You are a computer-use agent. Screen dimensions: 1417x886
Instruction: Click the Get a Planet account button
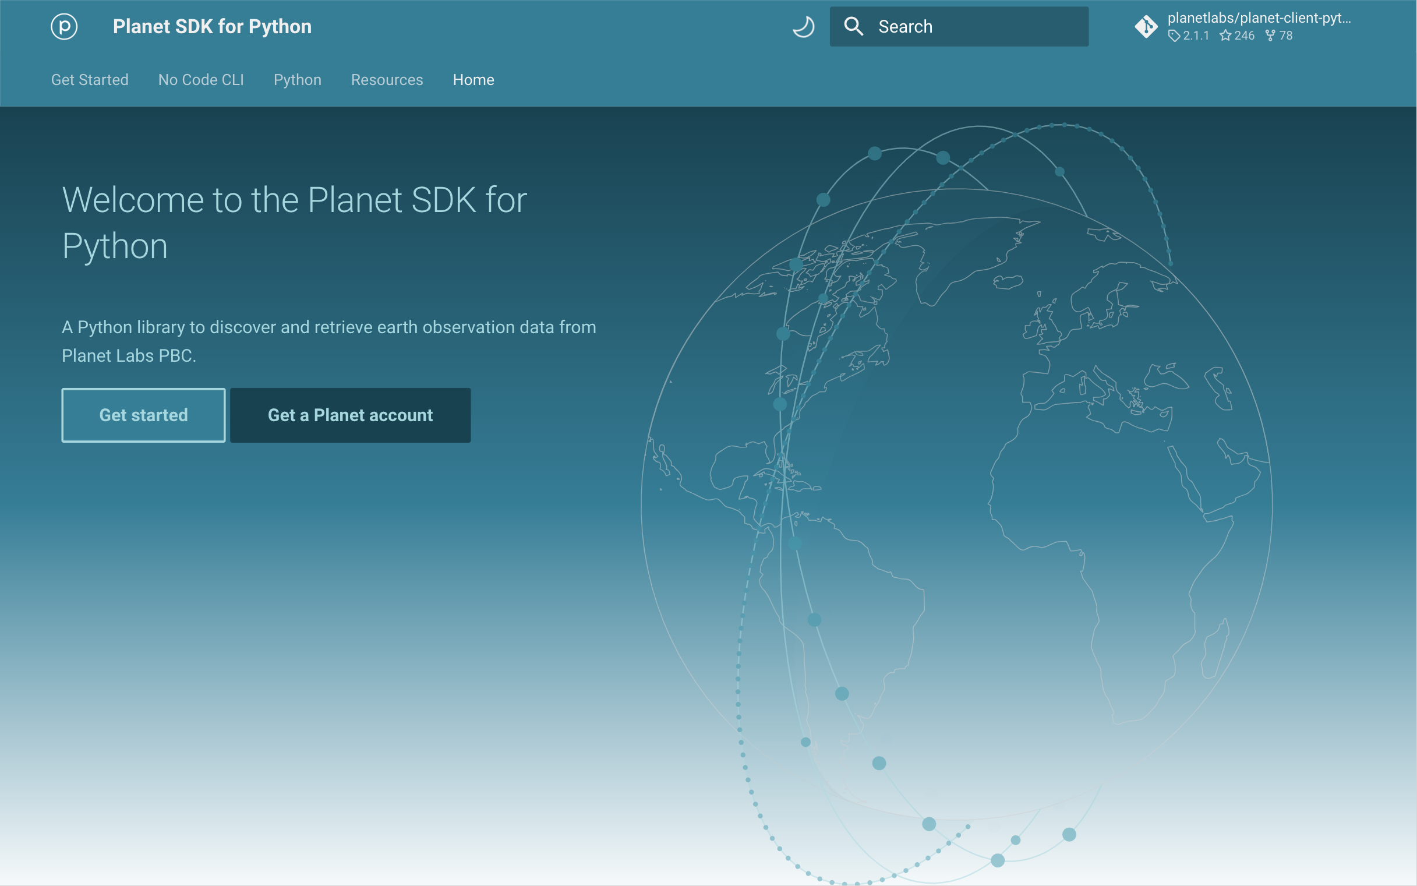click(x=349, y=414)
